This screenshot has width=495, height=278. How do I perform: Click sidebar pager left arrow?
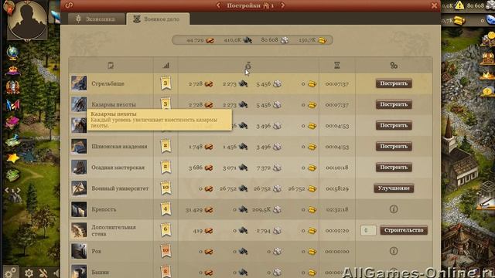[x=7, y=190]
